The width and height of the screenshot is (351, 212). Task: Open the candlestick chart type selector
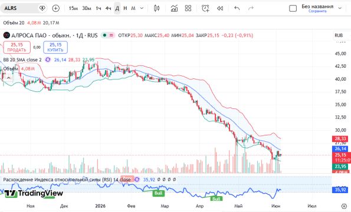157,8
